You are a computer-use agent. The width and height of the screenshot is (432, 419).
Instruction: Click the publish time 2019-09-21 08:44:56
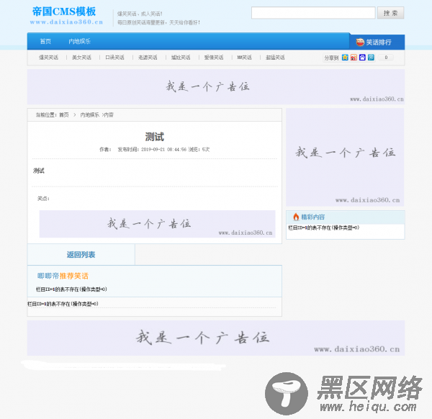[163, 149]
